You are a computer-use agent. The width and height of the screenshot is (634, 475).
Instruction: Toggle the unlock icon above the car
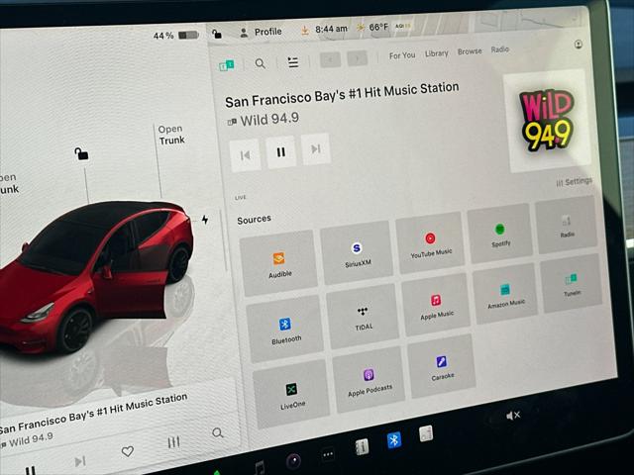[x=81, y=153]
